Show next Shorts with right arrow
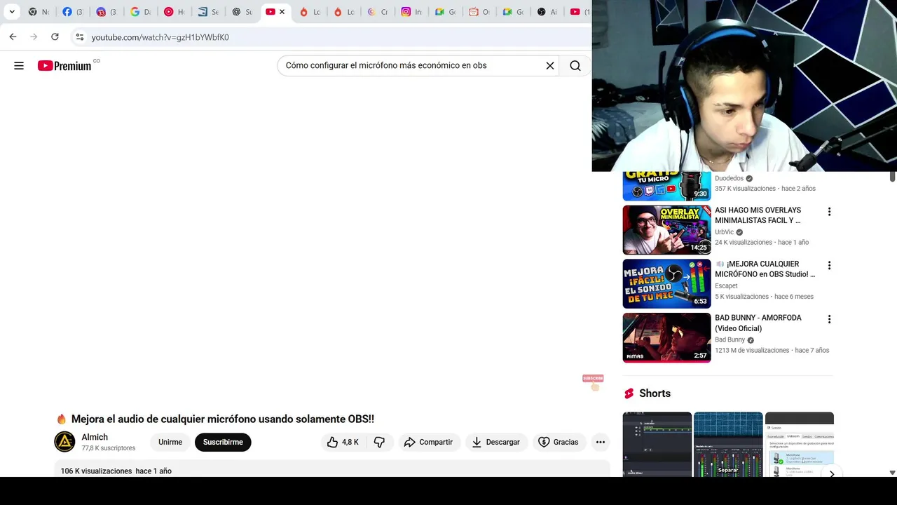The height and width of the screenshot is (505, 897). (831, 473)
